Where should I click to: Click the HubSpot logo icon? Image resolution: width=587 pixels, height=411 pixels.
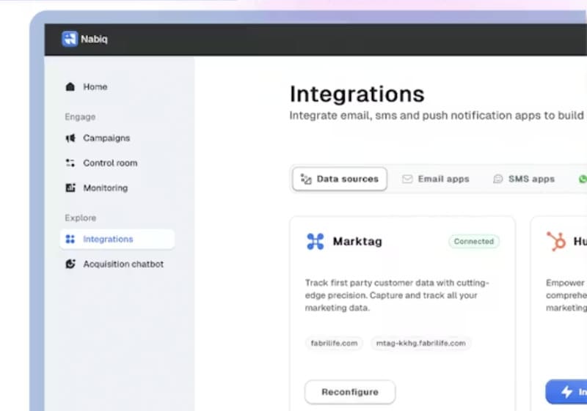coord(556,241)
